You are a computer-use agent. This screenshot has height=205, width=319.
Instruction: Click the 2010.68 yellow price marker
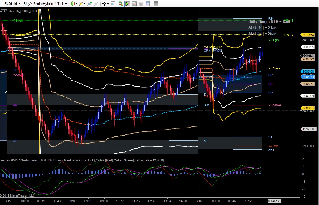pyautogui.click(x=308, y=35)
